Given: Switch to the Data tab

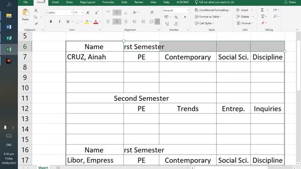Looking at the screenshot, I should (x=124, y=2).
